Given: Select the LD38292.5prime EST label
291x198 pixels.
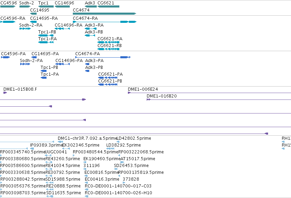Looking at the screenshot, I should click(x=123, y=145).
